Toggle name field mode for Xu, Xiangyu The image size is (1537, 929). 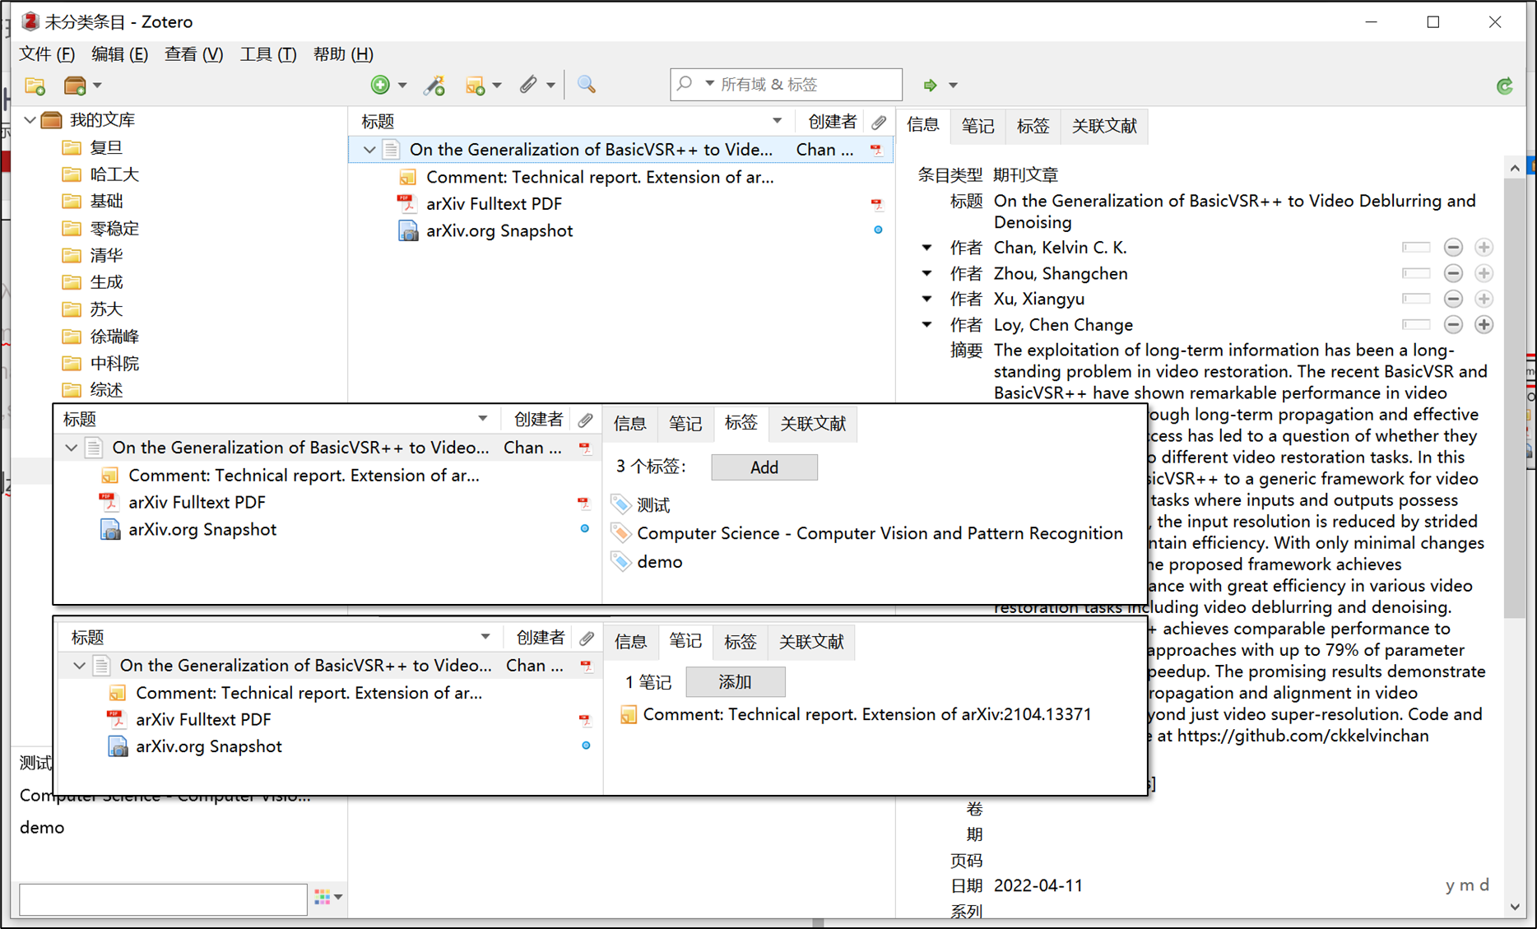coord(1416,299)
